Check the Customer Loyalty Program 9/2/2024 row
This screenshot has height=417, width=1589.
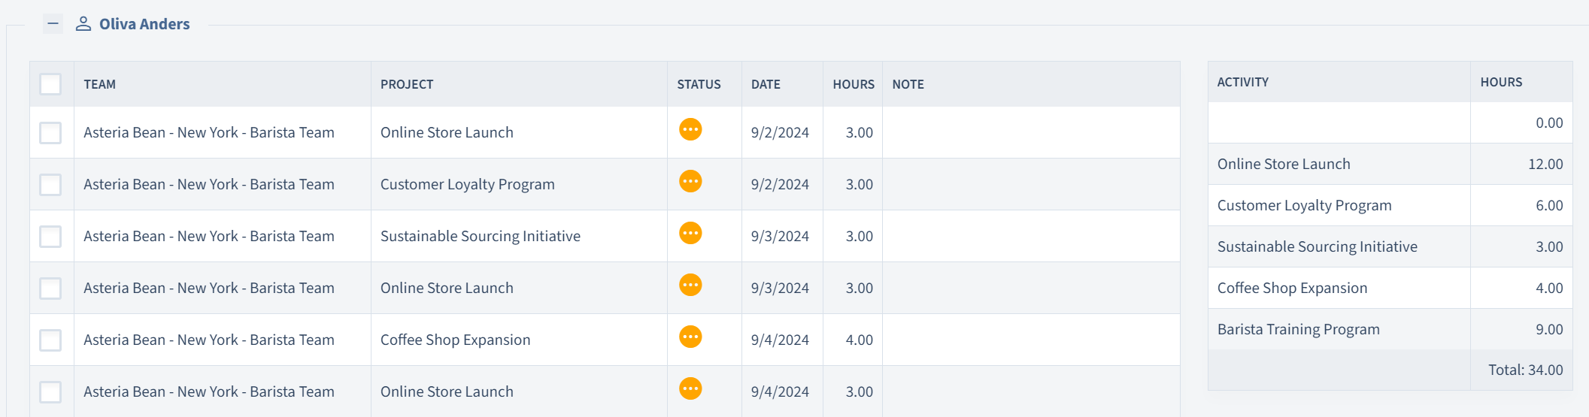[x=50, y=185]
